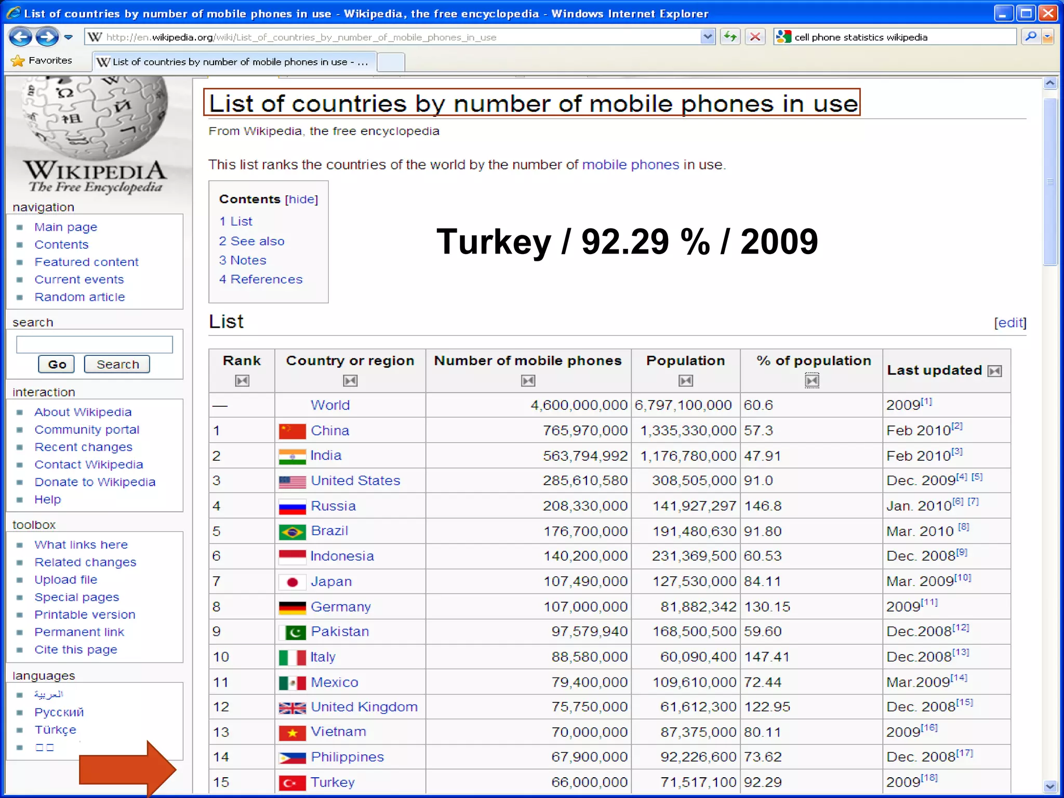Click the India flag icon

292,456
